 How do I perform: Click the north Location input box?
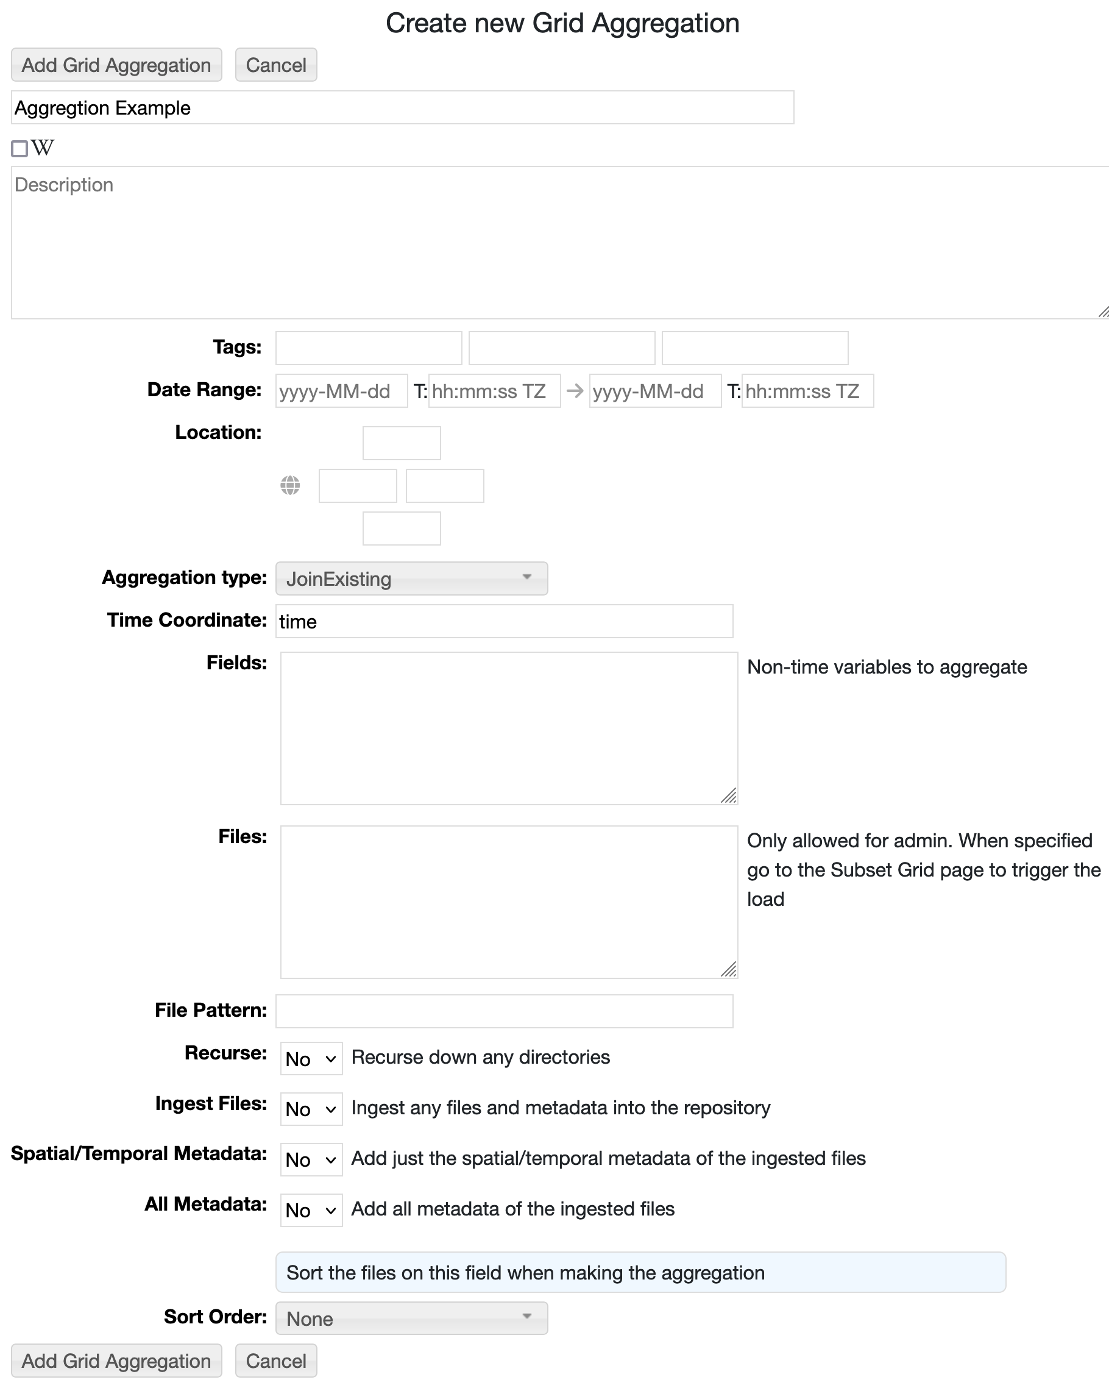(x=402, y=443)
